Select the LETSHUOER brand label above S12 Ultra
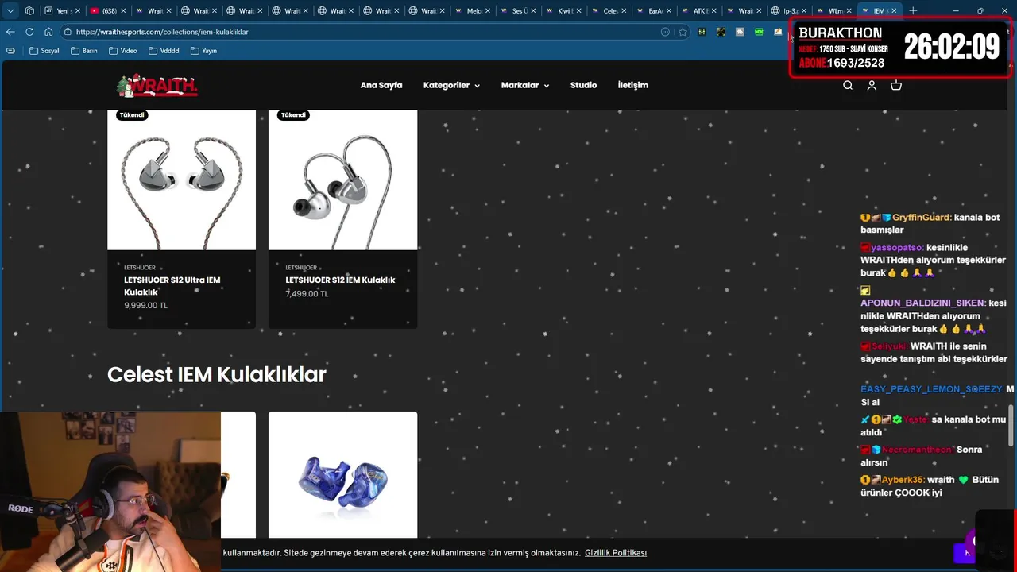Image resolution: width=1017 pixels, height=572 pixels. point(140,268)
